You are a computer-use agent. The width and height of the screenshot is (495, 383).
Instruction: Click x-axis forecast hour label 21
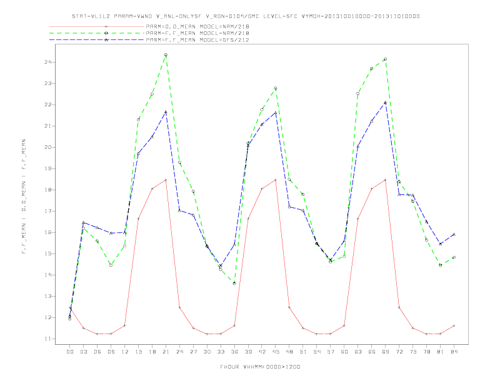[166, 352]
